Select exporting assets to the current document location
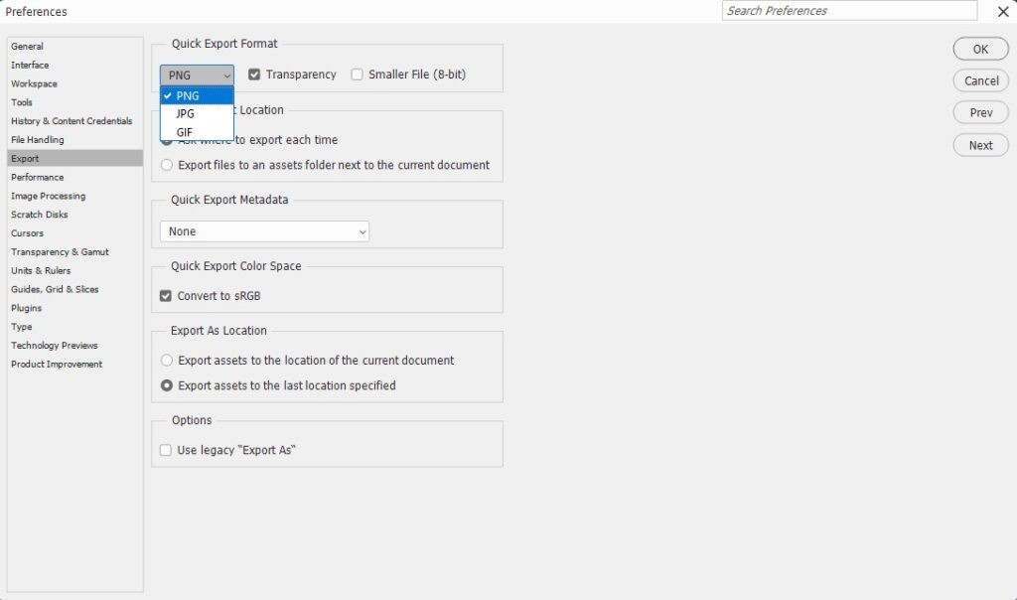 click(166, 361)
